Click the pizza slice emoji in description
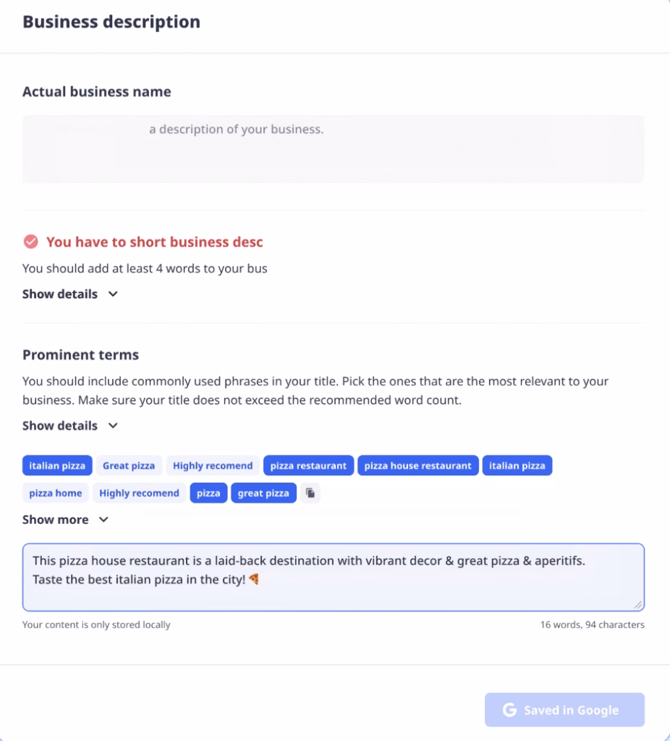670x741 pixels. [253, 580]
